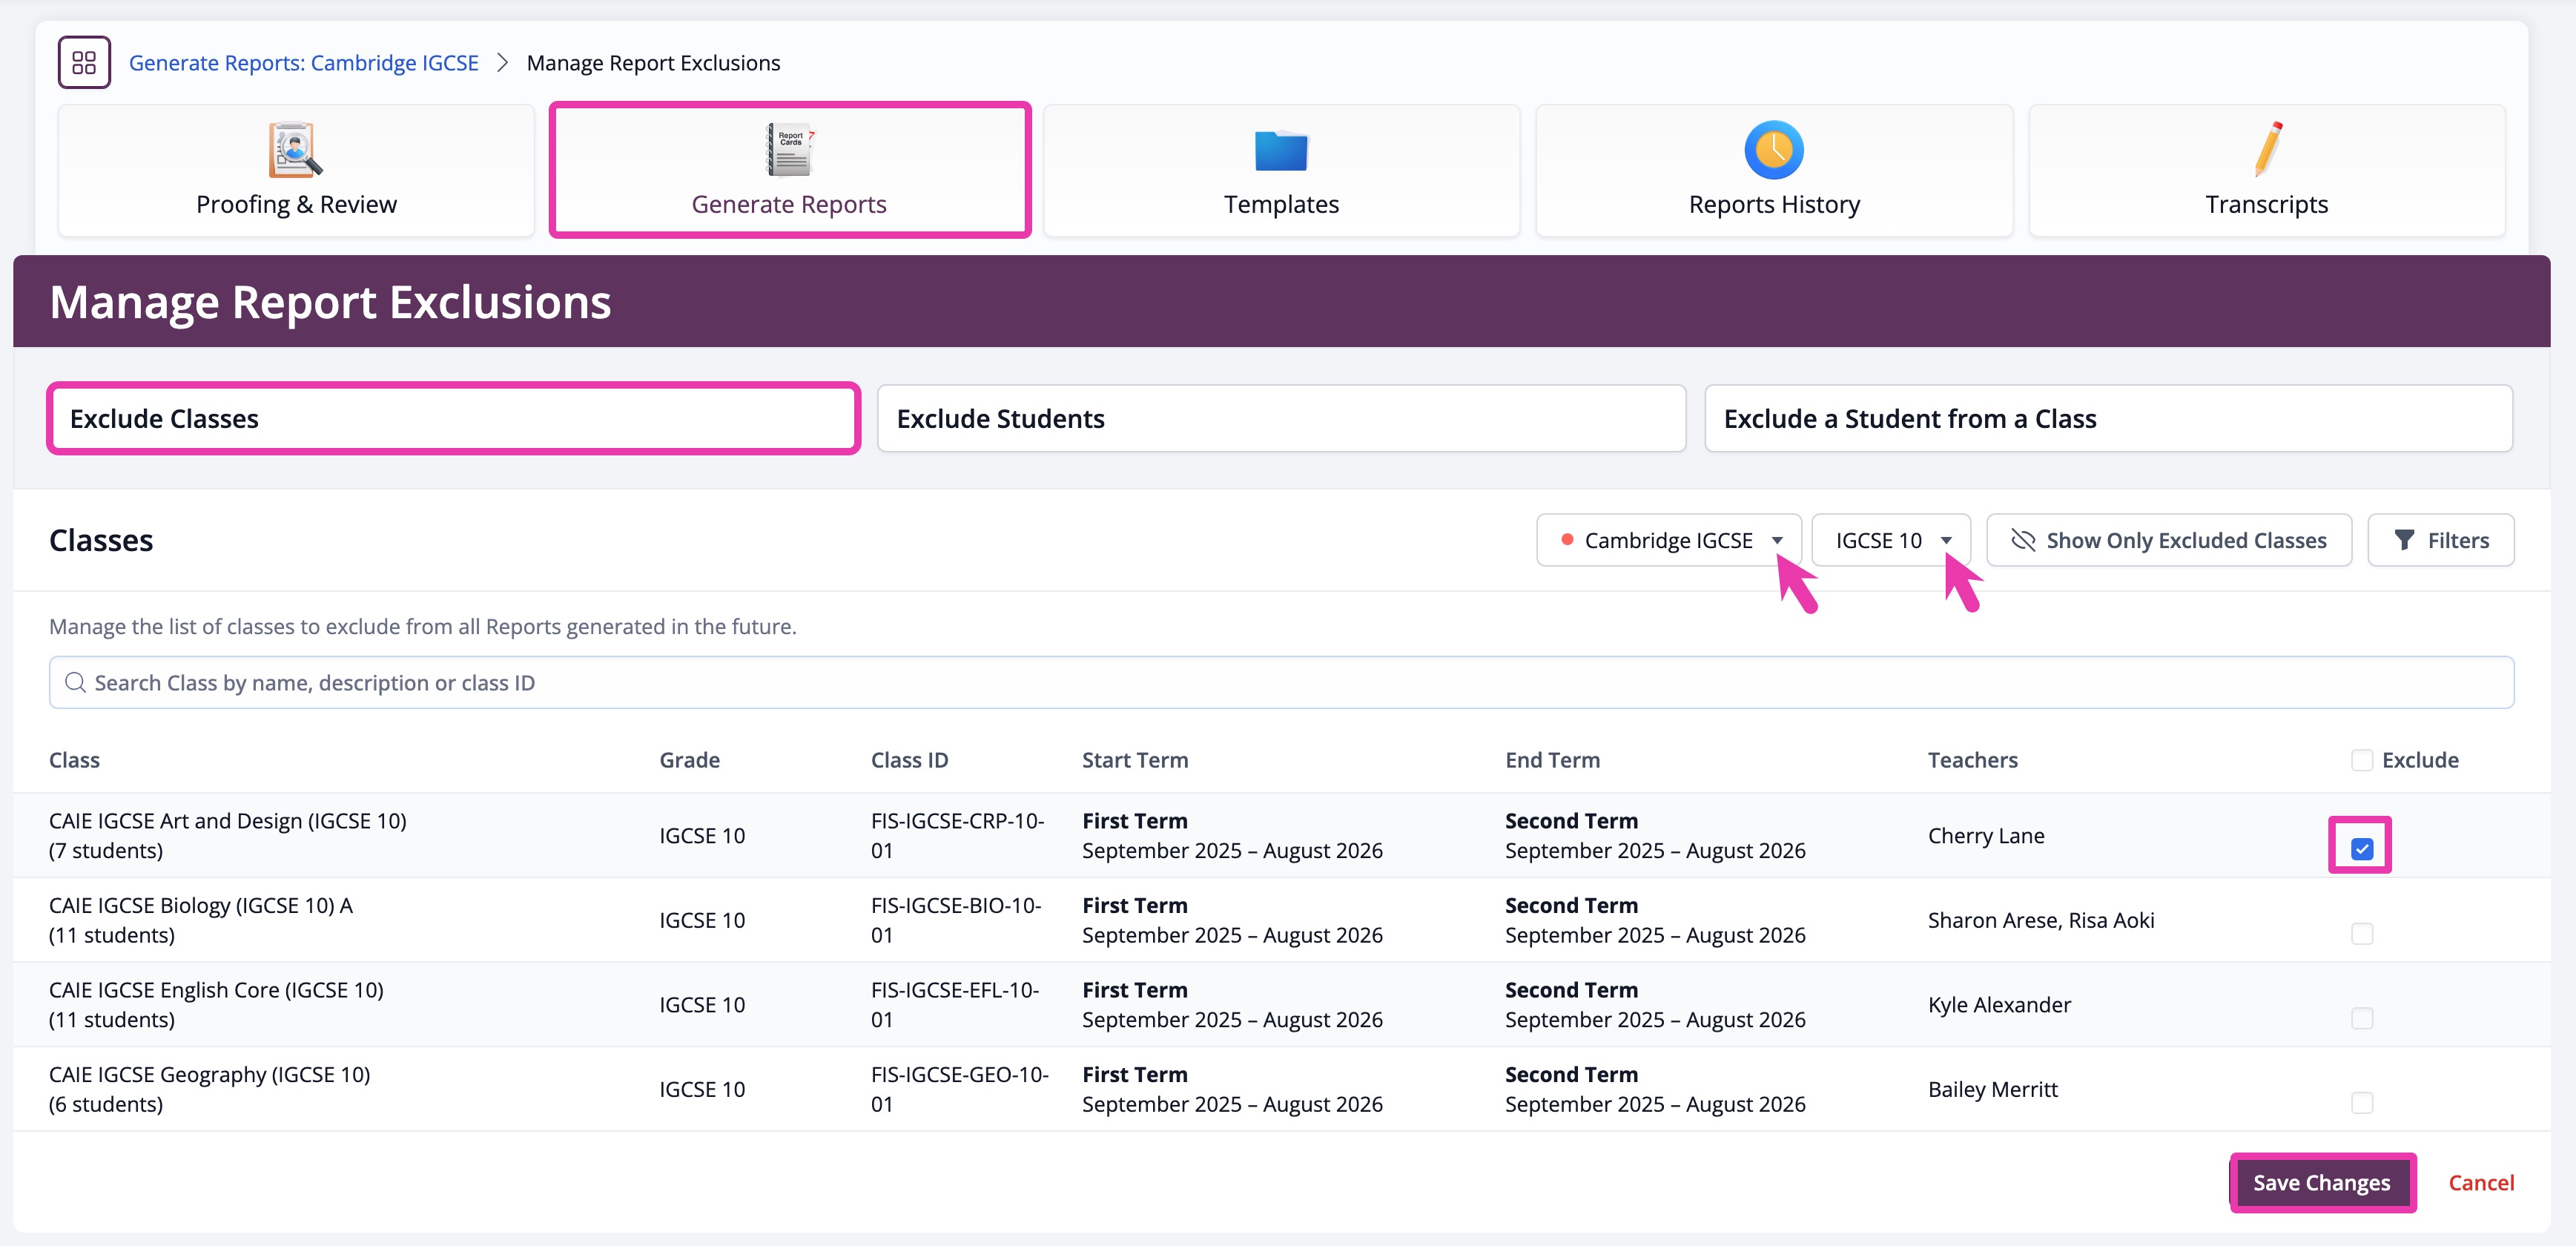
Task: Click the red Cancel link
Action: 2480,1183
